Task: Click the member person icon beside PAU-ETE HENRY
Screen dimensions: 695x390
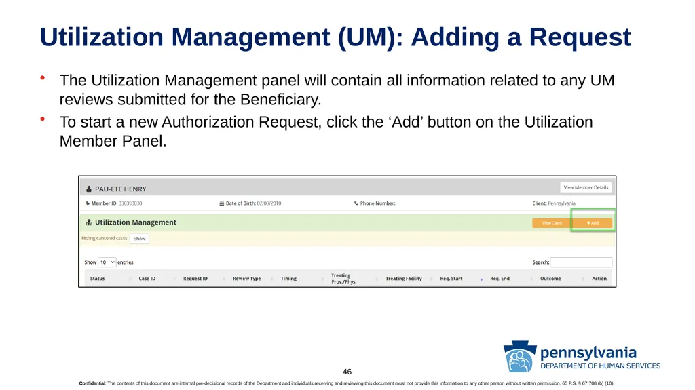Action: [x=89, y=189]
